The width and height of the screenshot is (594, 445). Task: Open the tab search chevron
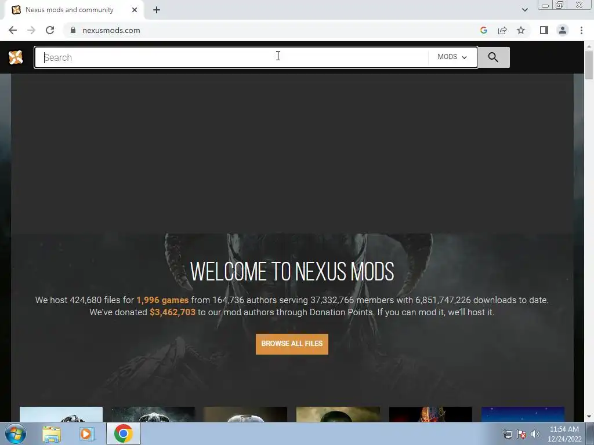(524, 10)
